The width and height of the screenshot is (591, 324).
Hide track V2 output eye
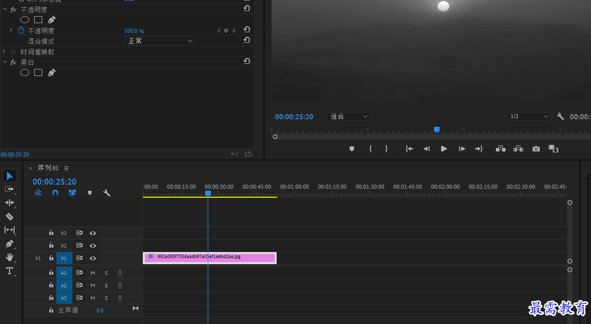pos(93,246)
